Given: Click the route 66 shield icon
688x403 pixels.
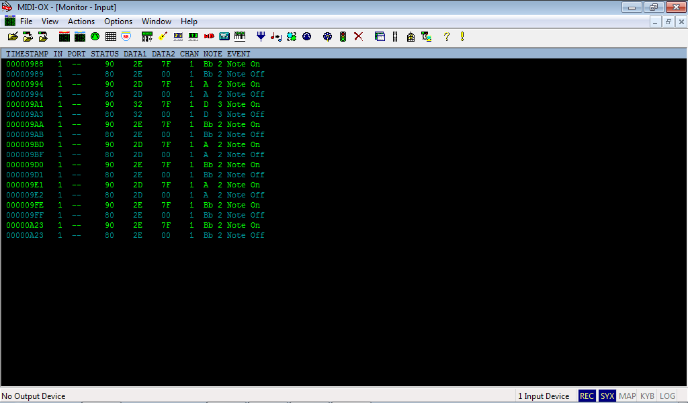Looking at the screenshot, I should [126, 37].
